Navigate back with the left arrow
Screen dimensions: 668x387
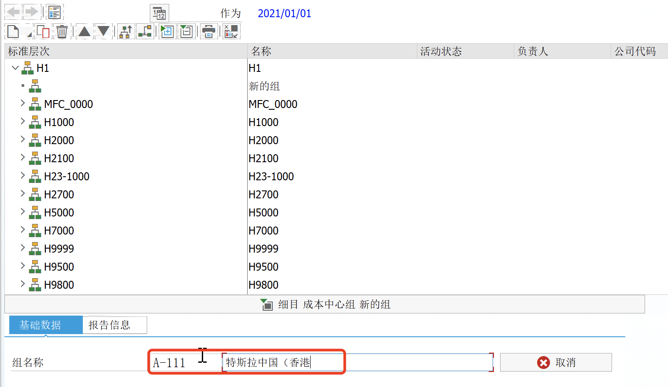point(12,12)
